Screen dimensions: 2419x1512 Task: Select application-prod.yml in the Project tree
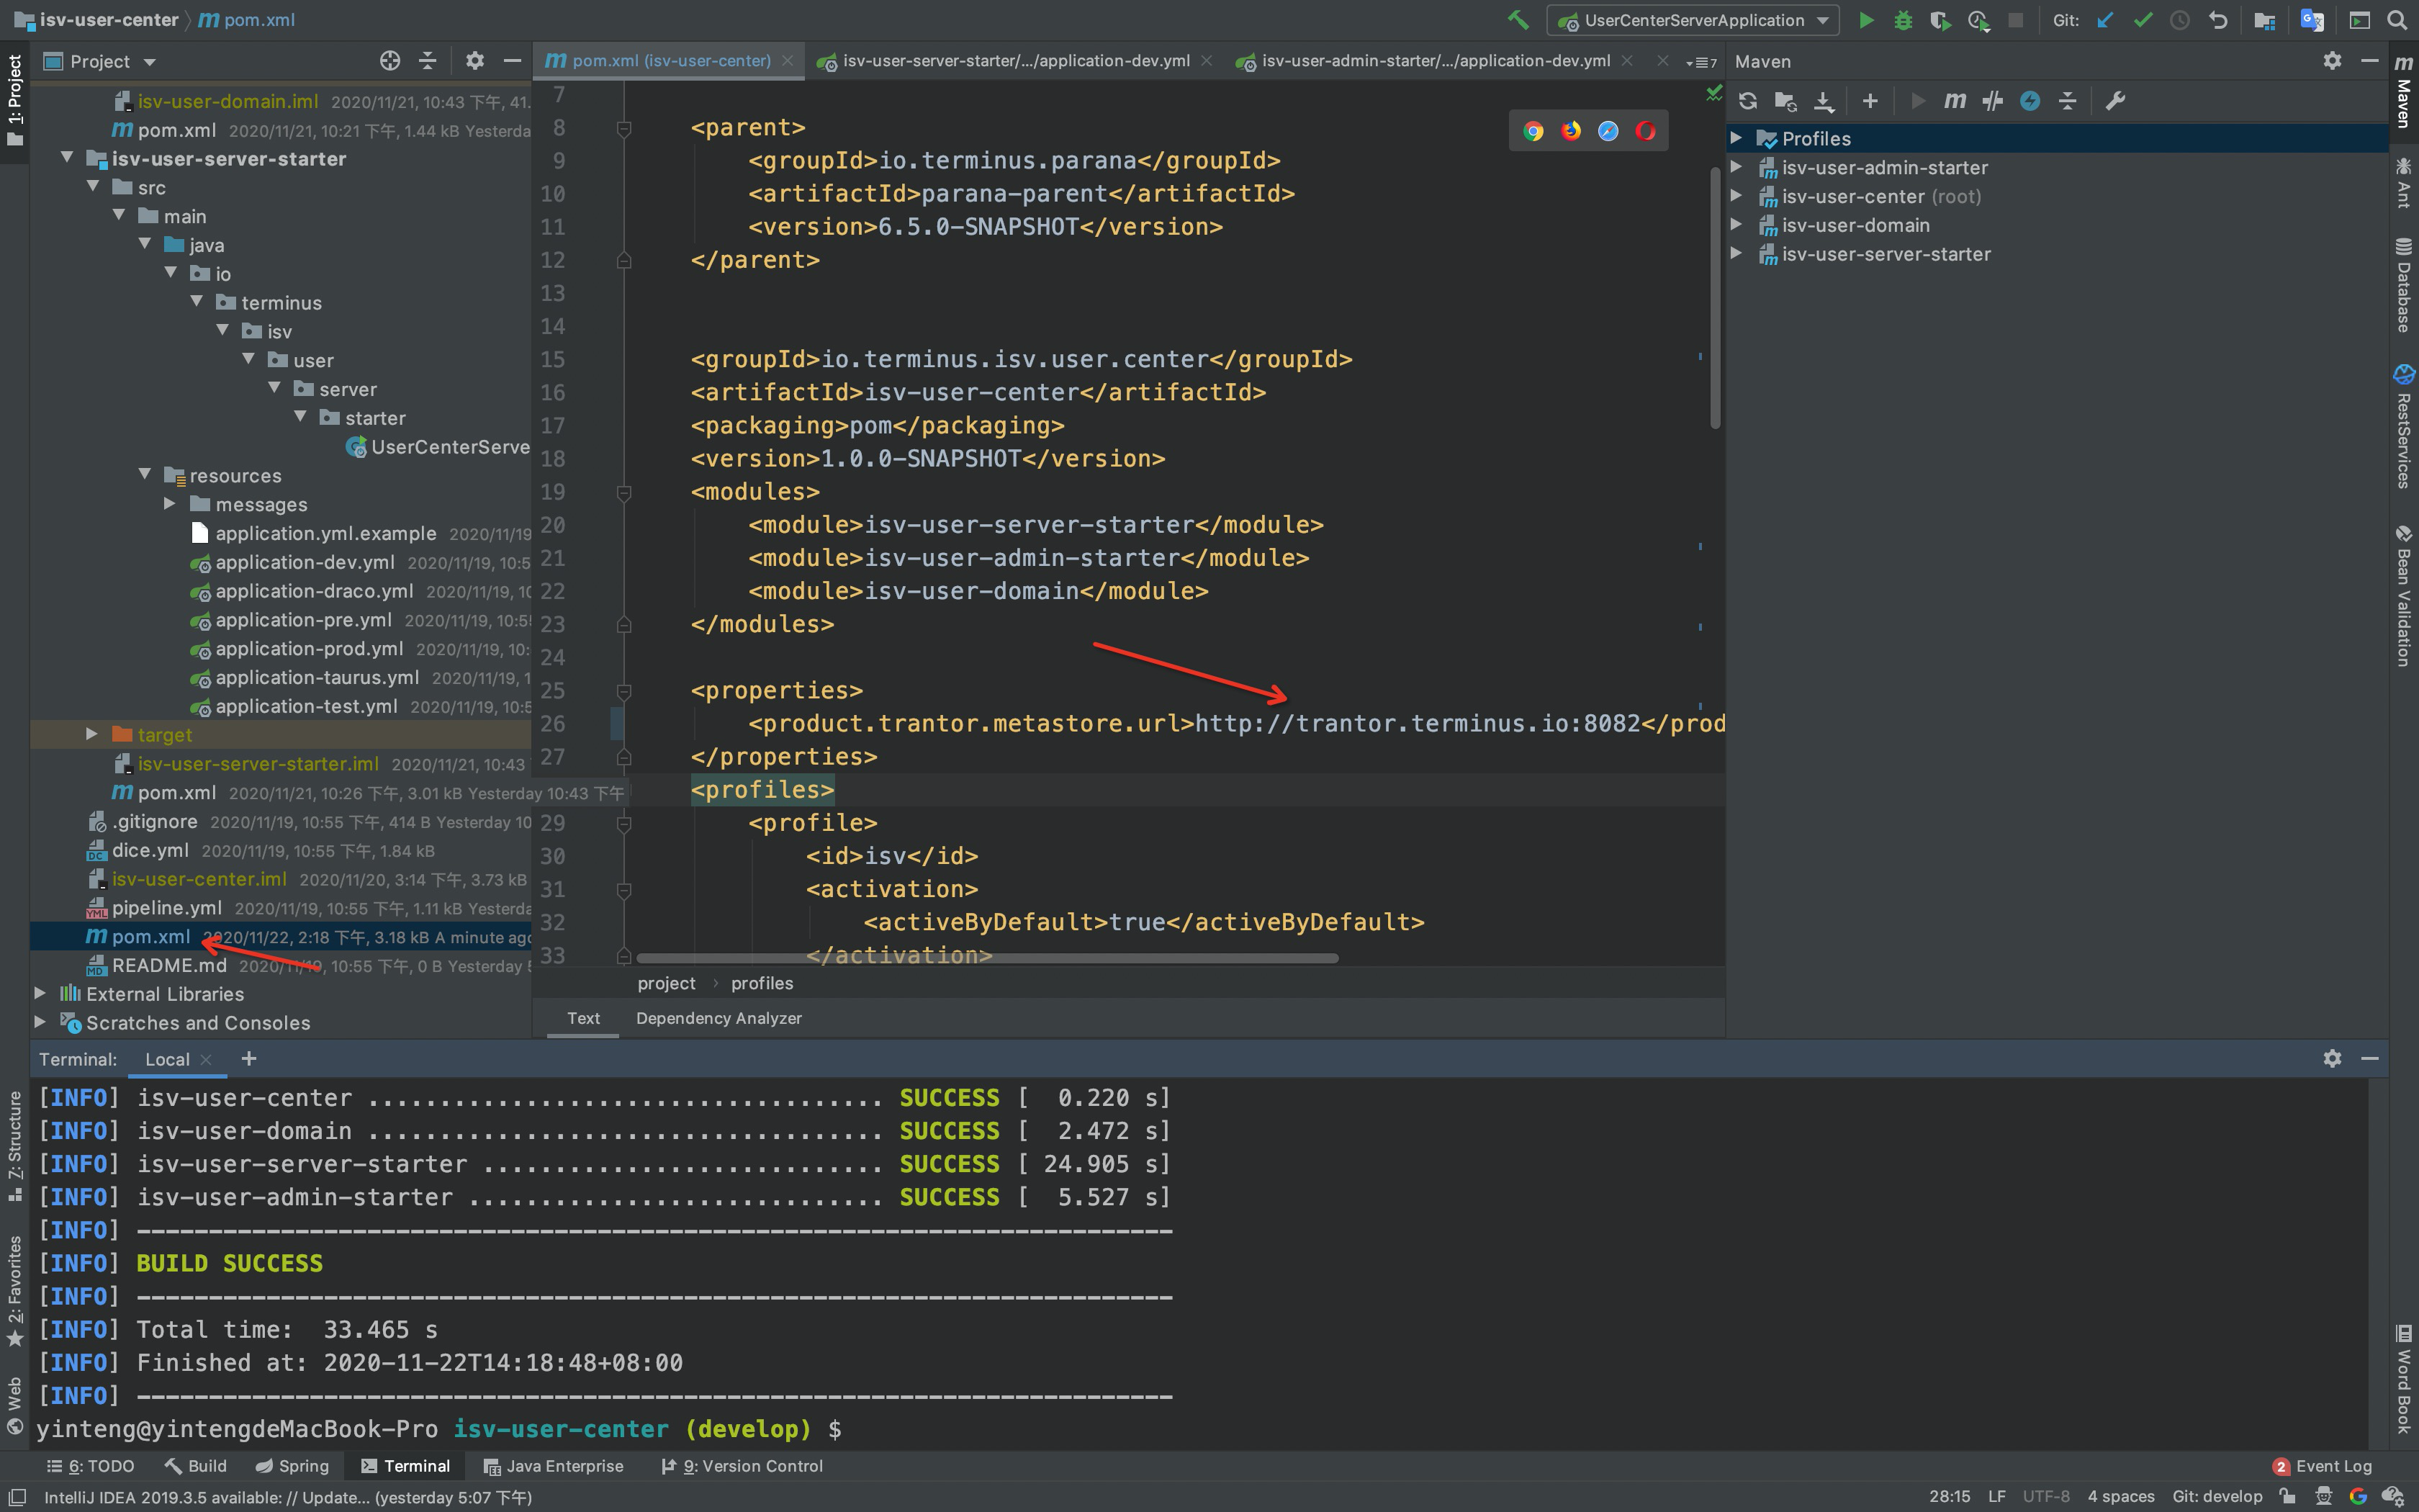pyautogui.click(x=309, y=648)
